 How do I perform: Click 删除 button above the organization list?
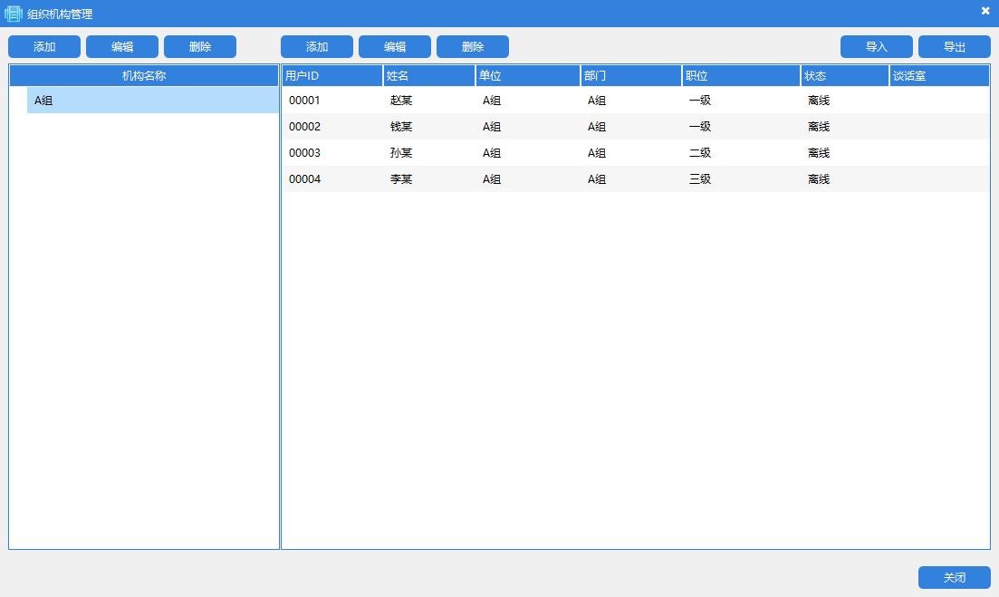point(200,47)
